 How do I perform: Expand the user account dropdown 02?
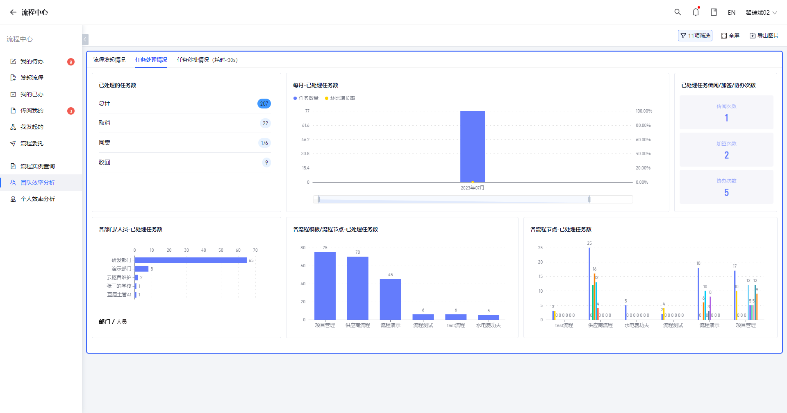click(762, 13)
